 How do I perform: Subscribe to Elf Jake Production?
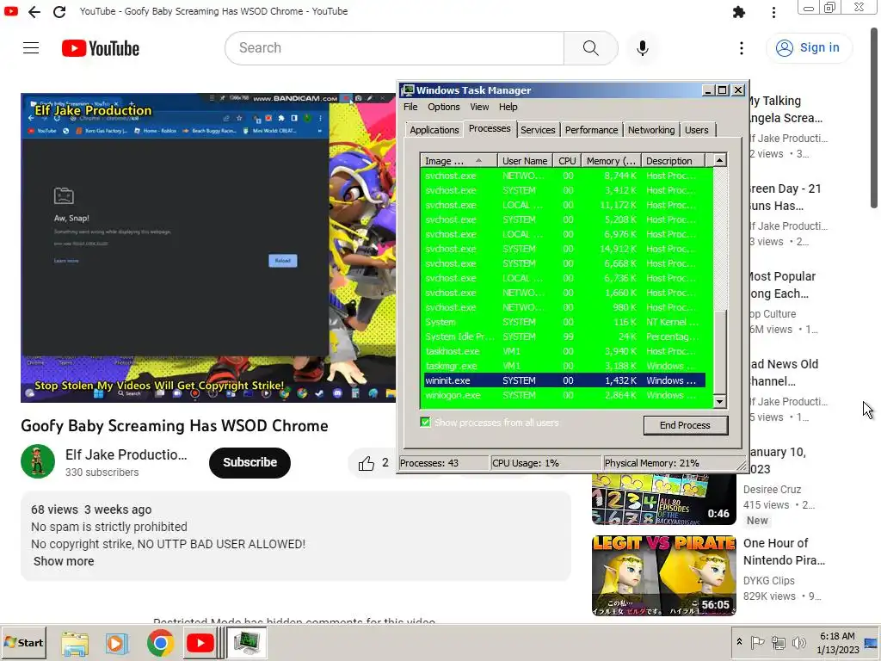[250, 462]
